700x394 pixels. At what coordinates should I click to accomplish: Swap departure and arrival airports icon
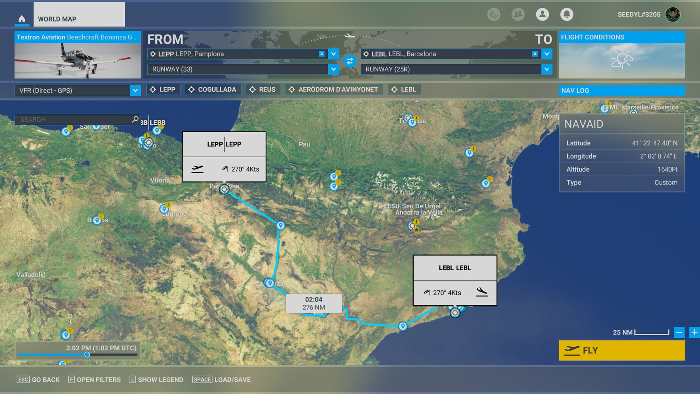[350, 61]
